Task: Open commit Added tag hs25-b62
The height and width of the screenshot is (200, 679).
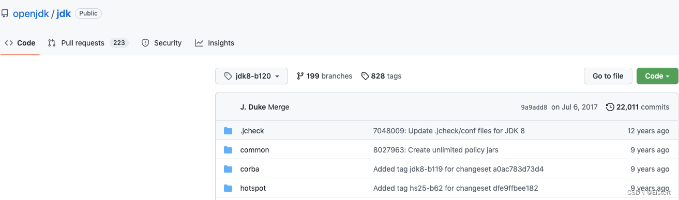Action: (x=456, y=188)
